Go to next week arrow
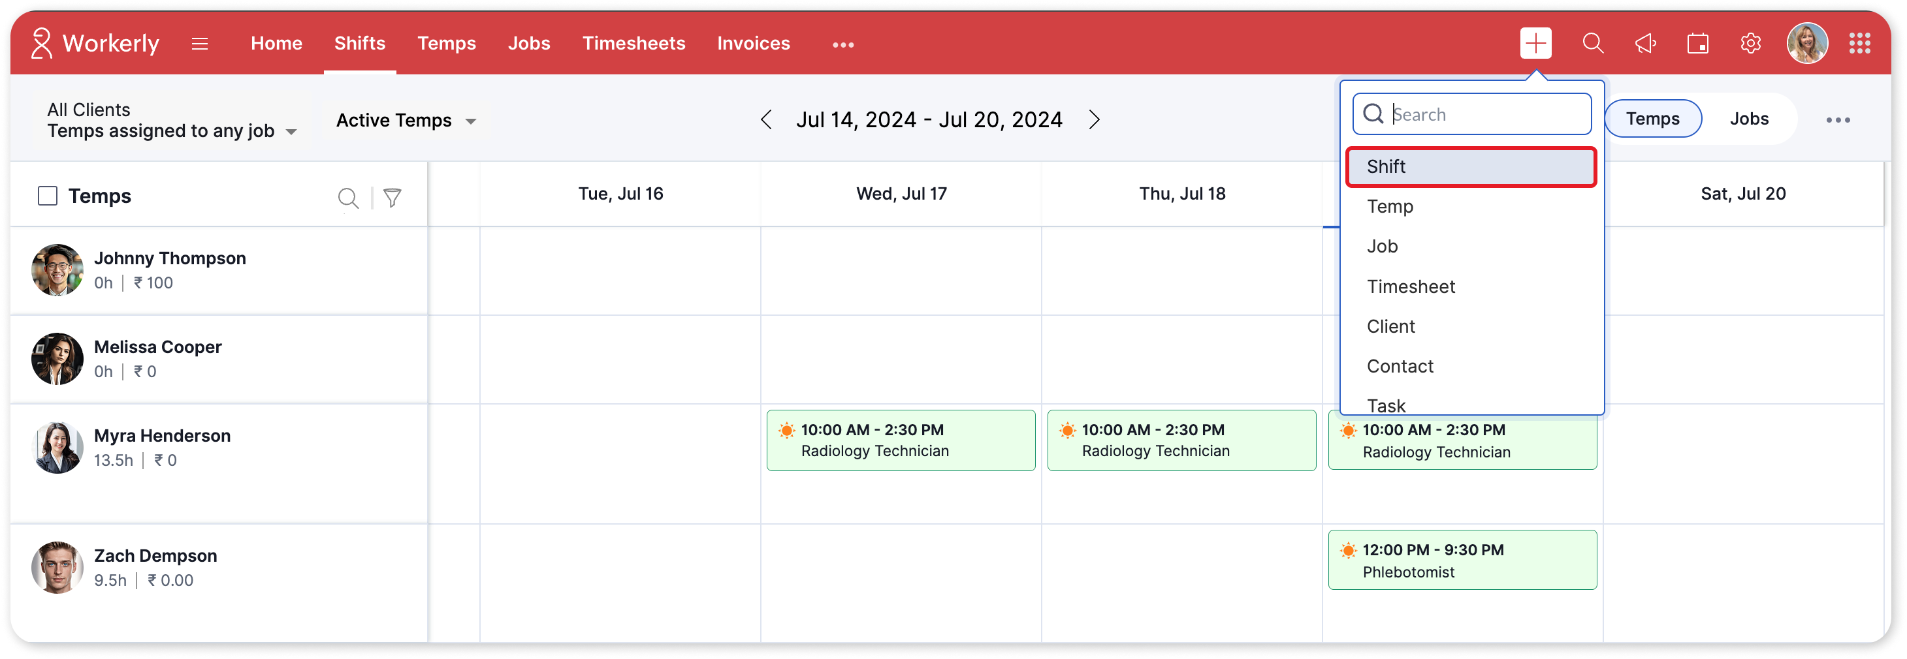This screenshot has height=659, width=1907. (1094, 119)
